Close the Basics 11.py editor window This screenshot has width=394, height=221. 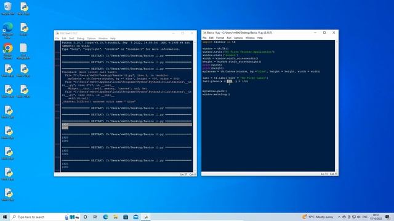point(334,33)
